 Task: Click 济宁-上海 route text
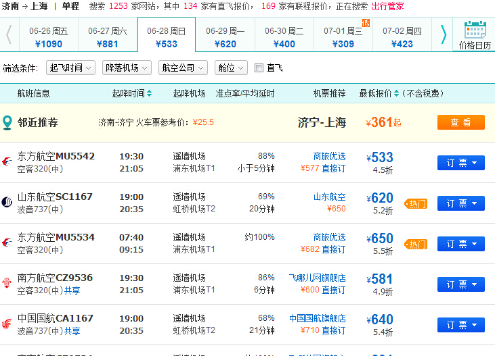pyautogui.click(x=322, y=122)
